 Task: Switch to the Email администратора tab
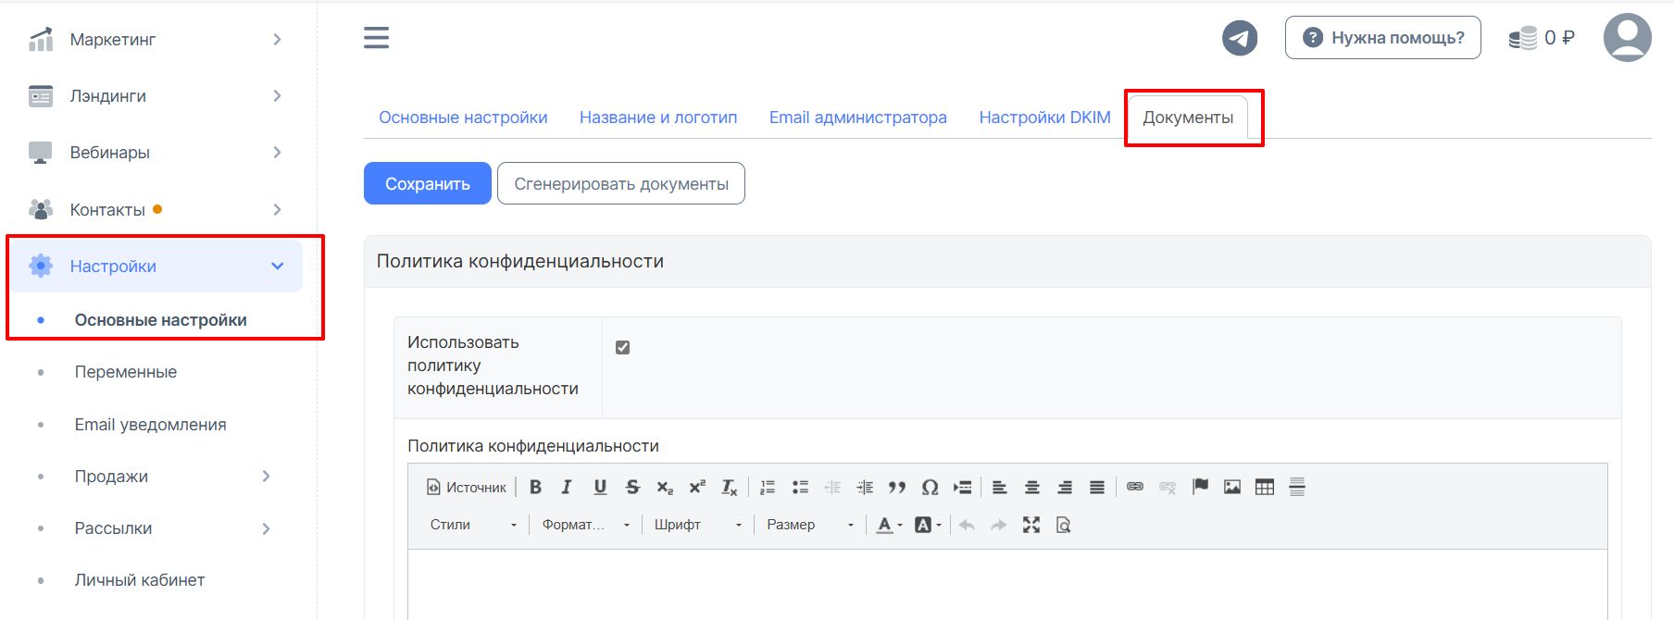pyautogui.click(x=858, y=118)
